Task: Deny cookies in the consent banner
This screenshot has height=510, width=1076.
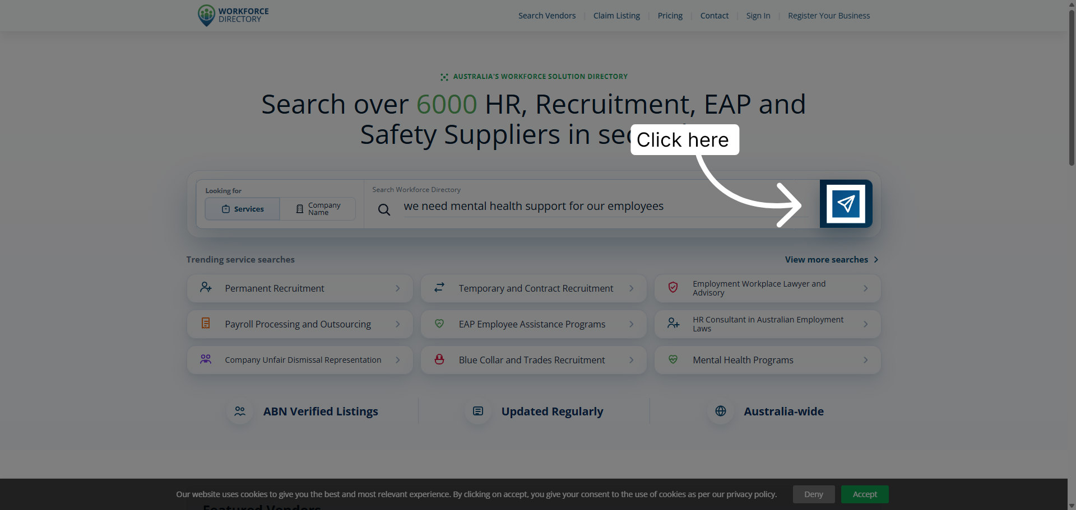Action: (x=814, y=494)
